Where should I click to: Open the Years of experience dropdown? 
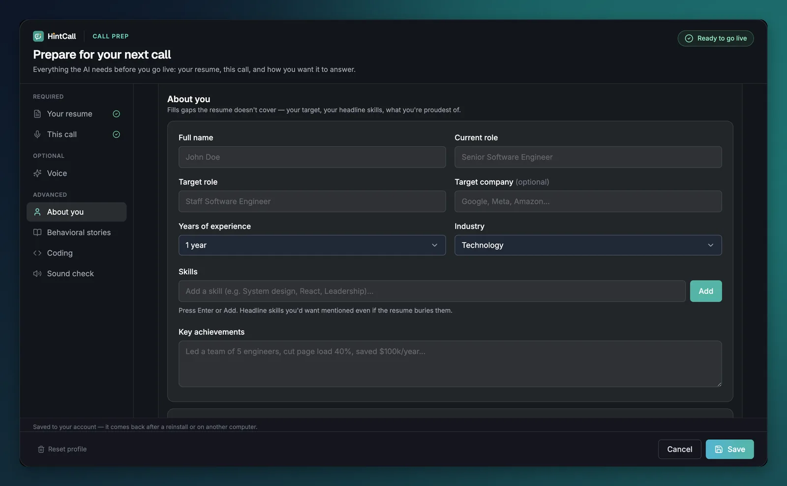click(312, 245)
